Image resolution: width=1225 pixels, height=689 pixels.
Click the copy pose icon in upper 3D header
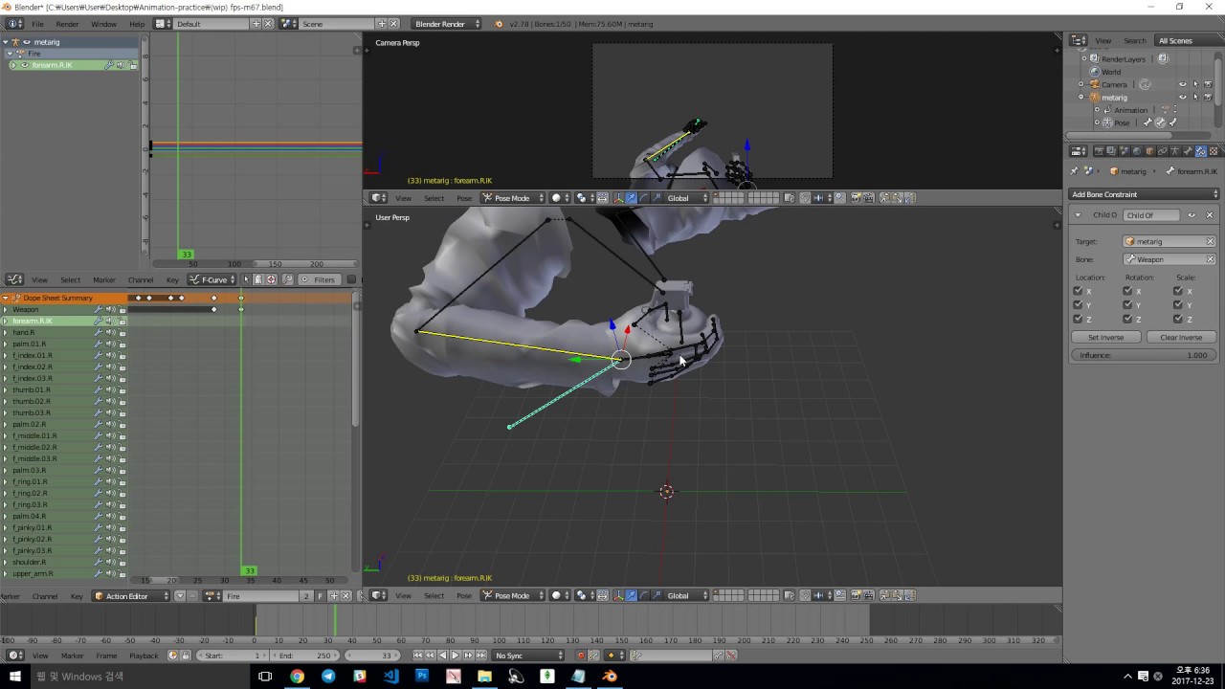click(x=884, y=198)
